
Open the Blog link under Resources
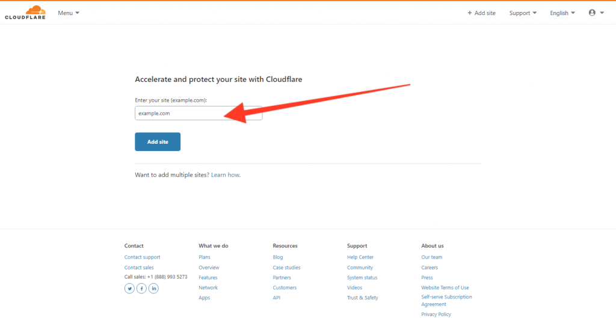(x=278, y=257)
